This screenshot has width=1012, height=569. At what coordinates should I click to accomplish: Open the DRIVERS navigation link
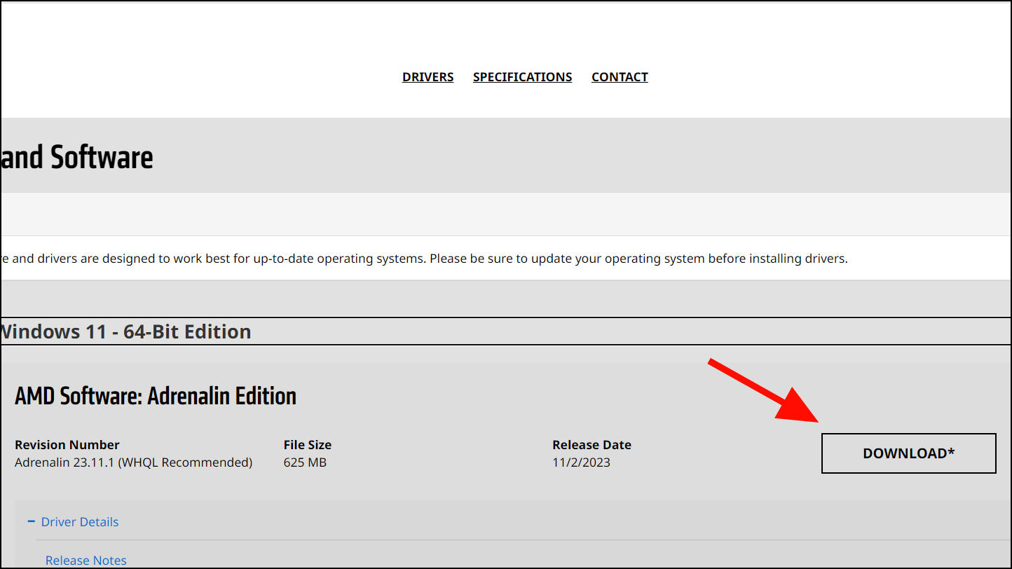tap(428, 77)
